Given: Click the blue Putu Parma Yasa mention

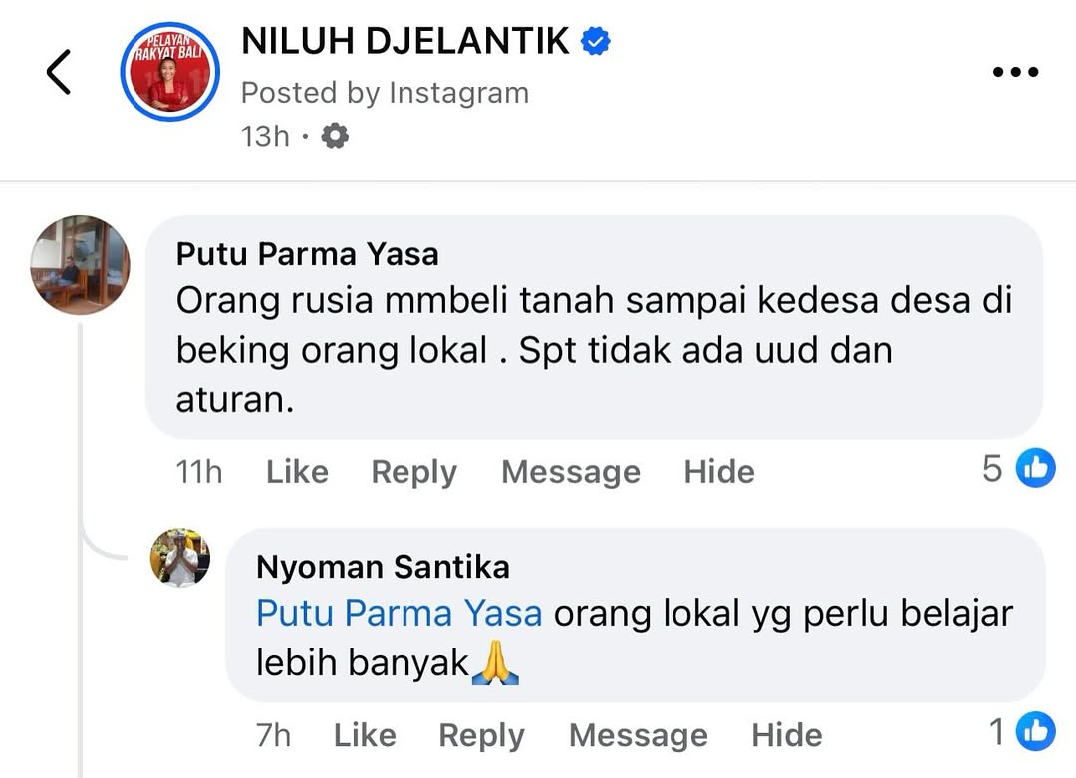Looking at the screenshot, I should [399, 613].
